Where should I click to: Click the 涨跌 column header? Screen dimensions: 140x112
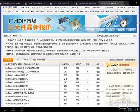click(87, 64)
